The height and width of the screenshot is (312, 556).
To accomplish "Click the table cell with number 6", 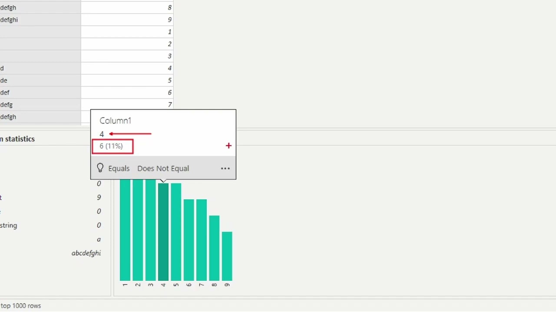I will (127, 92).
